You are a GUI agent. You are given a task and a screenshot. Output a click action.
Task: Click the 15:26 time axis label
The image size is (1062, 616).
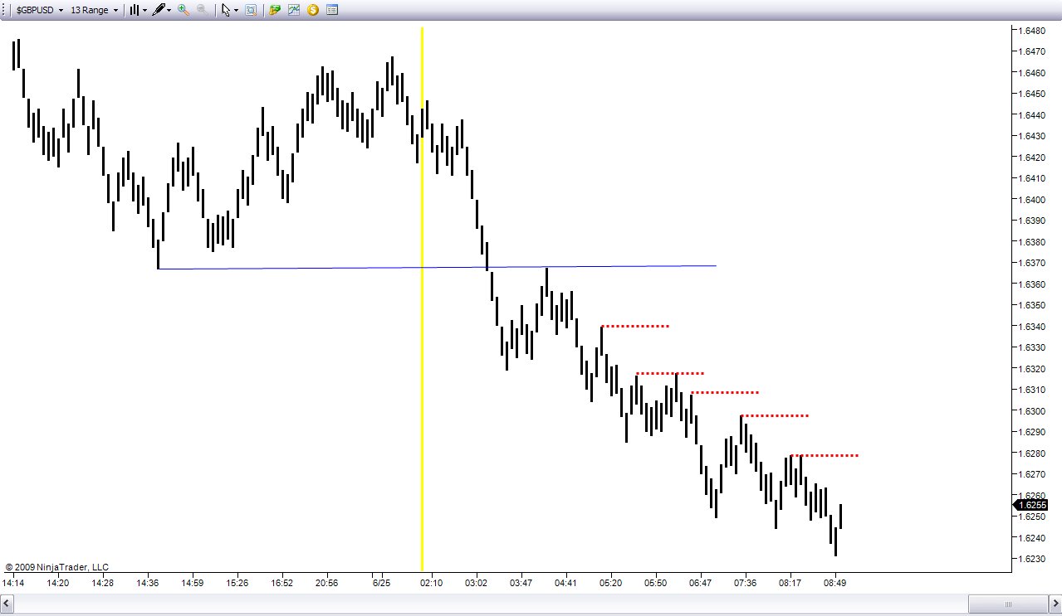tap(237, 584)
